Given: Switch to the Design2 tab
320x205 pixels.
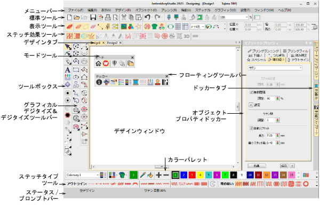Looking at the screenshot, I should point(112,43).
